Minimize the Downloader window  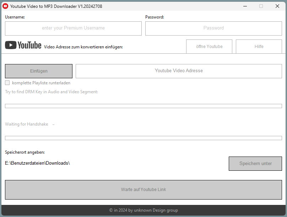coord(245,6)
